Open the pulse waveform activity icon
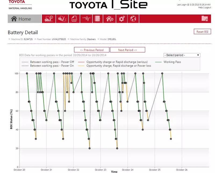The width and height of the screenshot is (215, 173). click(86, 19)
